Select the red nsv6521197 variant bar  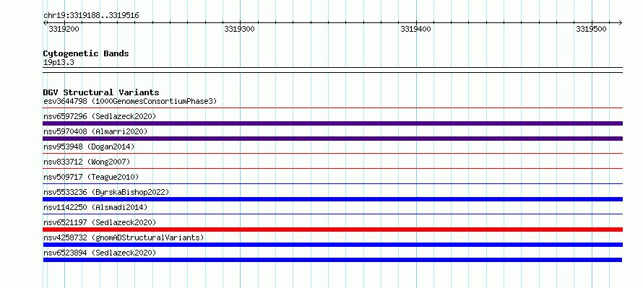tap(332, 230)
